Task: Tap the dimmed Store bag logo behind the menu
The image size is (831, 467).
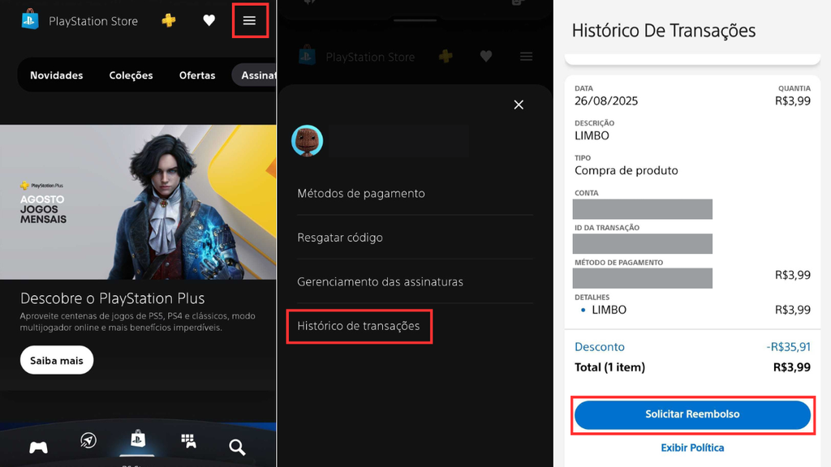Action: (308, 56)
